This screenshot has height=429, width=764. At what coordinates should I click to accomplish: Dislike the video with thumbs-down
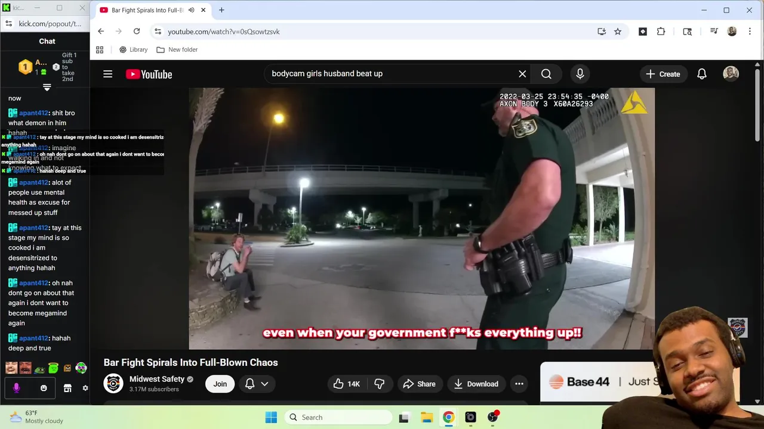pyautogui.click(x=379, y=384)
